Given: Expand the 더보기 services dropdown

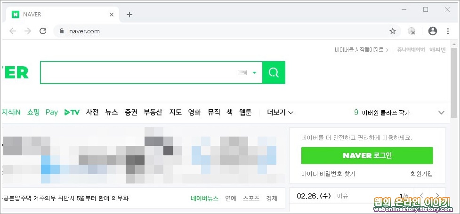Looking at the screenshot, I should point(280,112).
